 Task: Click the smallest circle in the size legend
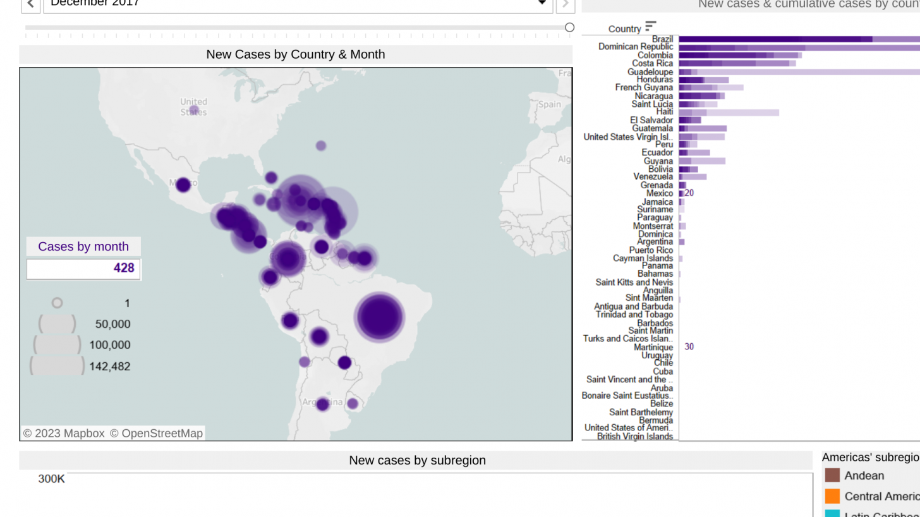tap(57, 303)
